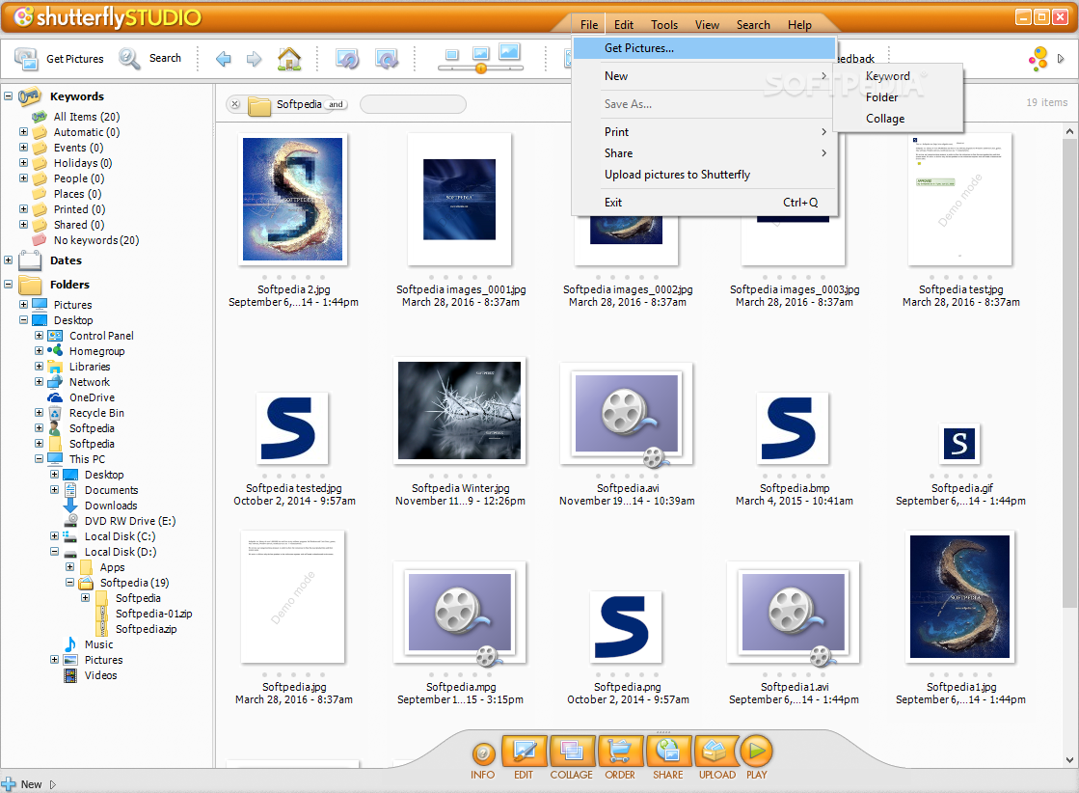Open the Print submenu
1079x793 pixels.
[704, 131]
